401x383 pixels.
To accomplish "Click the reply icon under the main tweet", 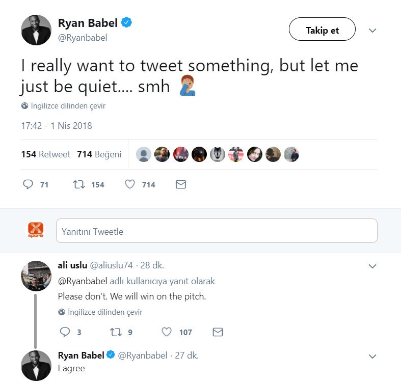I will point(28,184).
